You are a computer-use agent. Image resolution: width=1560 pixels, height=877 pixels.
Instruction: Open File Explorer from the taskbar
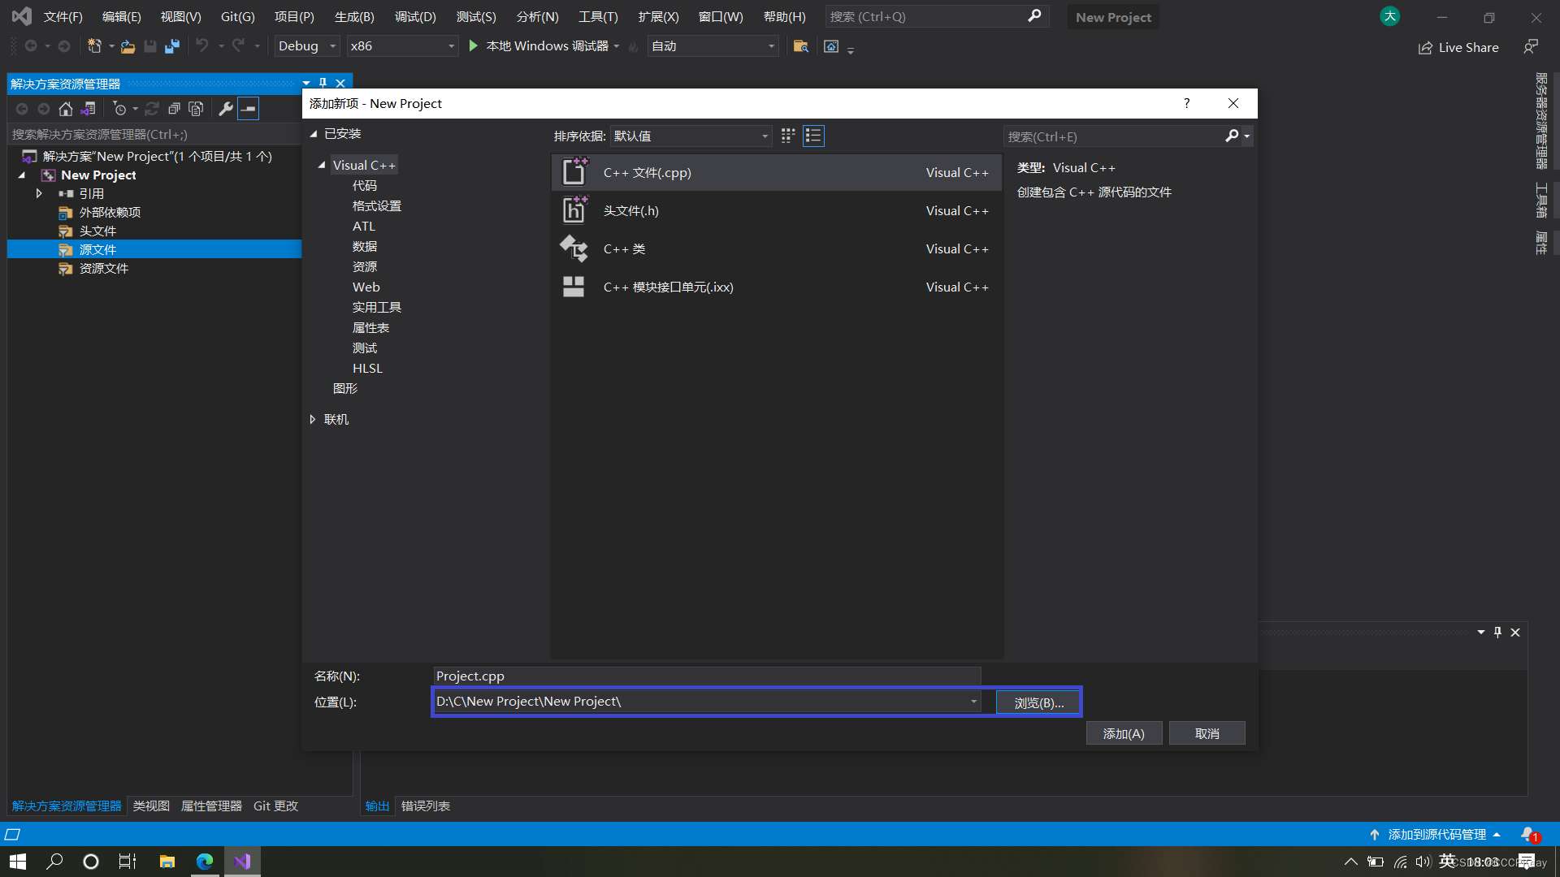pos(167,862)
